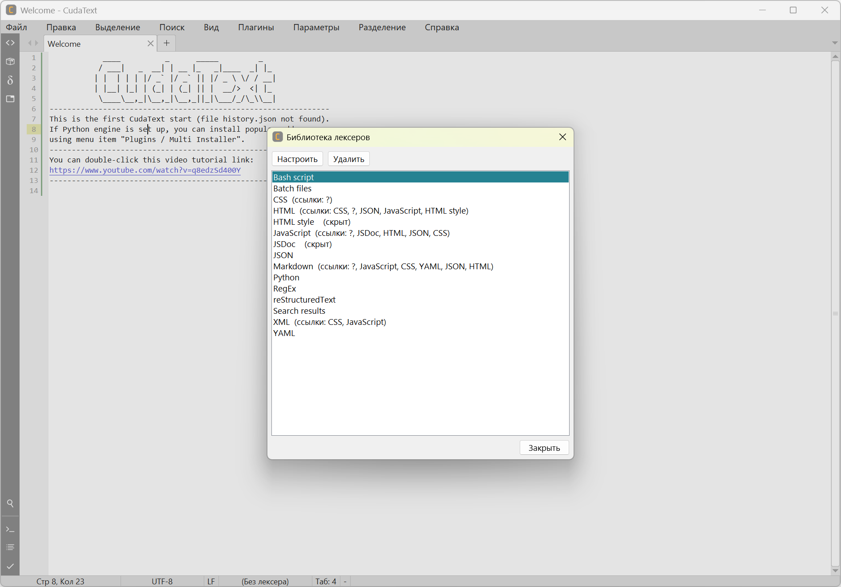The image size is (841, 587).
Task: Select Bash script lexer
Action: 420,177
